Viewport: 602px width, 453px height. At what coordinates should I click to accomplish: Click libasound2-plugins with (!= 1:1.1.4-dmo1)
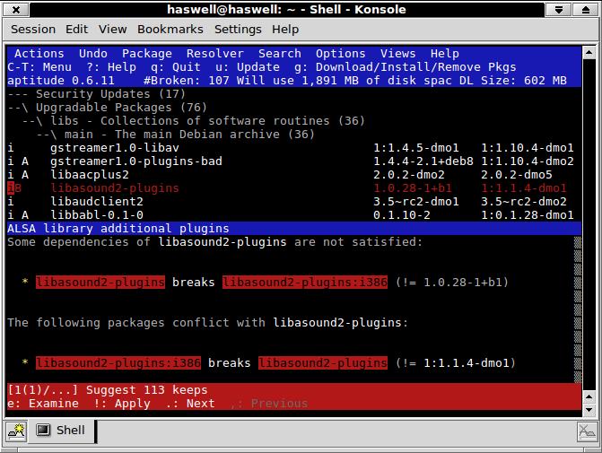tap(323, 362)
